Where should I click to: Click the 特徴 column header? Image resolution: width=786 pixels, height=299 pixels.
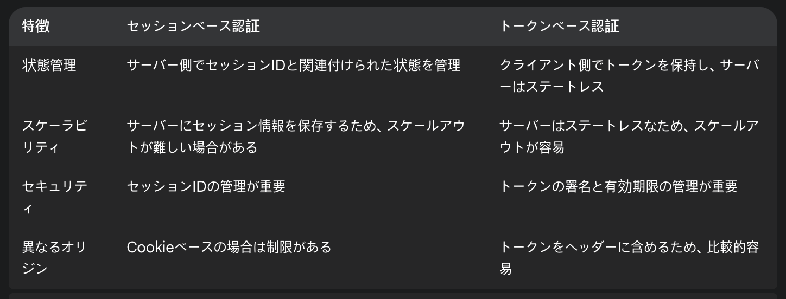point(36,26)
